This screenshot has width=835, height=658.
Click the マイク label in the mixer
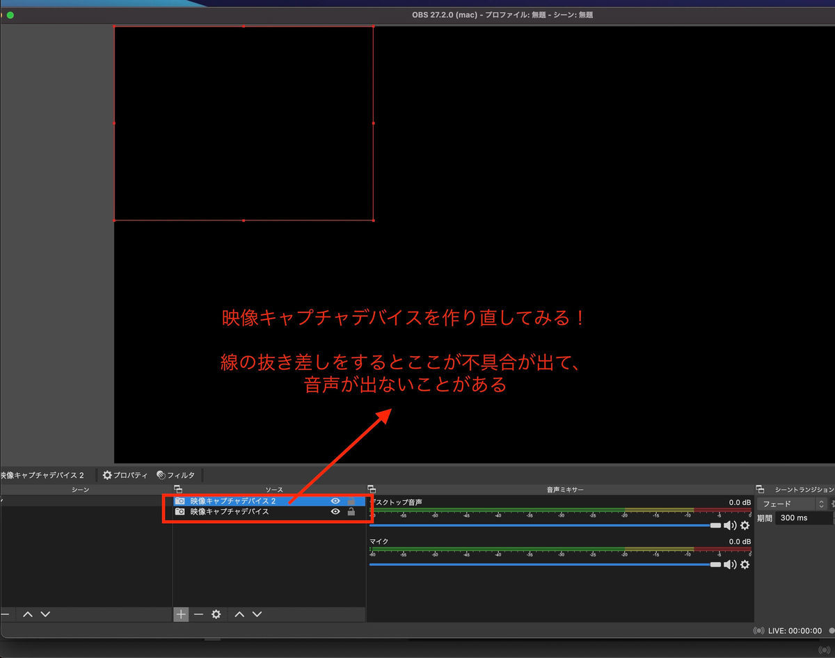tap(379, 541)
